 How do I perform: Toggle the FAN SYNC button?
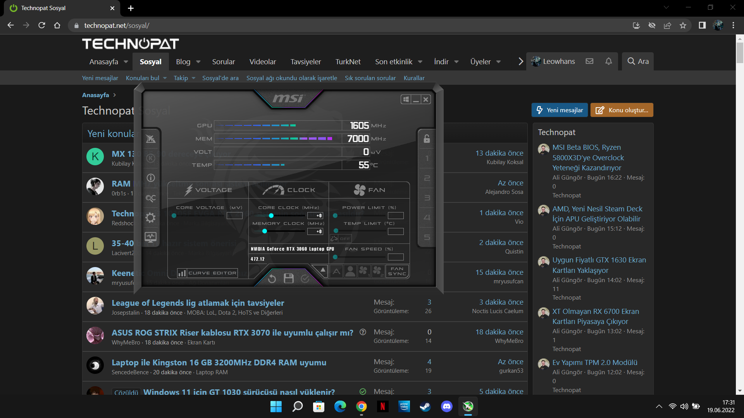398,271
